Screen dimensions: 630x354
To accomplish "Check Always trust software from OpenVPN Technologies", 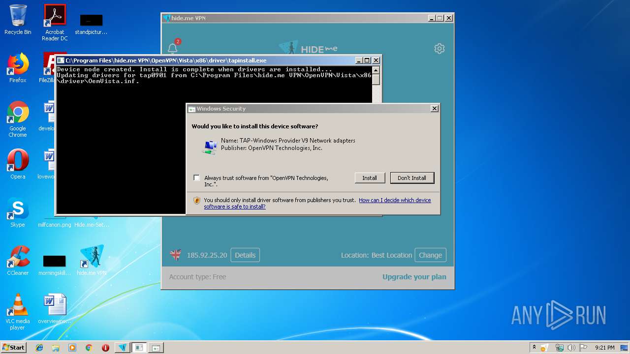I will click(x=196, y=178).
